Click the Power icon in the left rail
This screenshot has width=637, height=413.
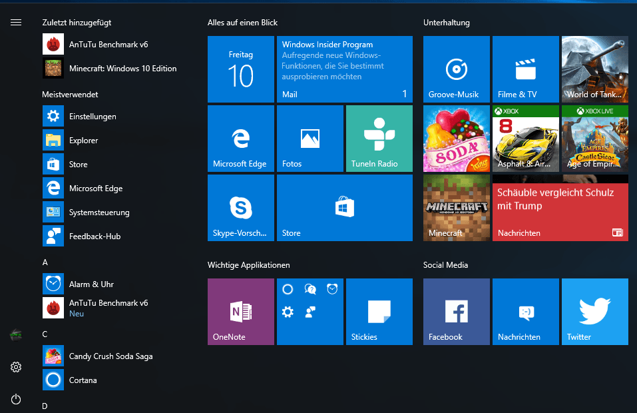pos(16,399)
